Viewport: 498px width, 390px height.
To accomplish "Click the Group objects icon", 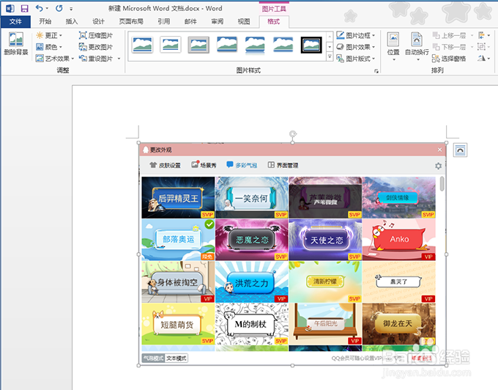I will pyautogui.click(x=484, y=47).
